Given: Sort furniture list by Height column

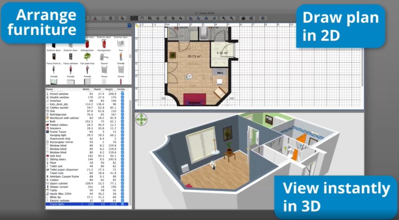Looking at the screenshot, I should (x=109, y=89).
